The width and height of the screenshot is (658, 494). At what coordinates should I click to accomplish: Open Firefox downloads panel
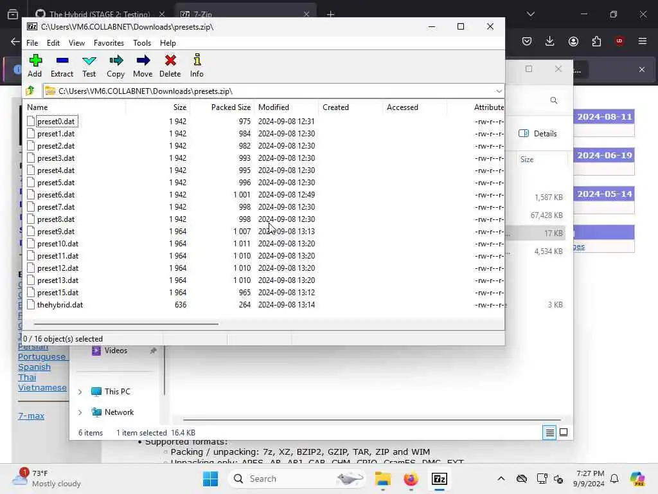click(550, 41)
